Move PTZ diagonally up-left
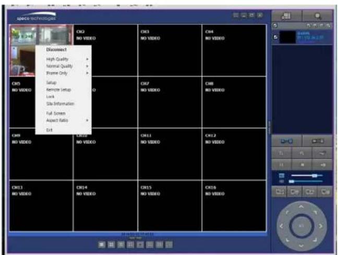This screenshot has width=338, height=255. click(287, 212)
